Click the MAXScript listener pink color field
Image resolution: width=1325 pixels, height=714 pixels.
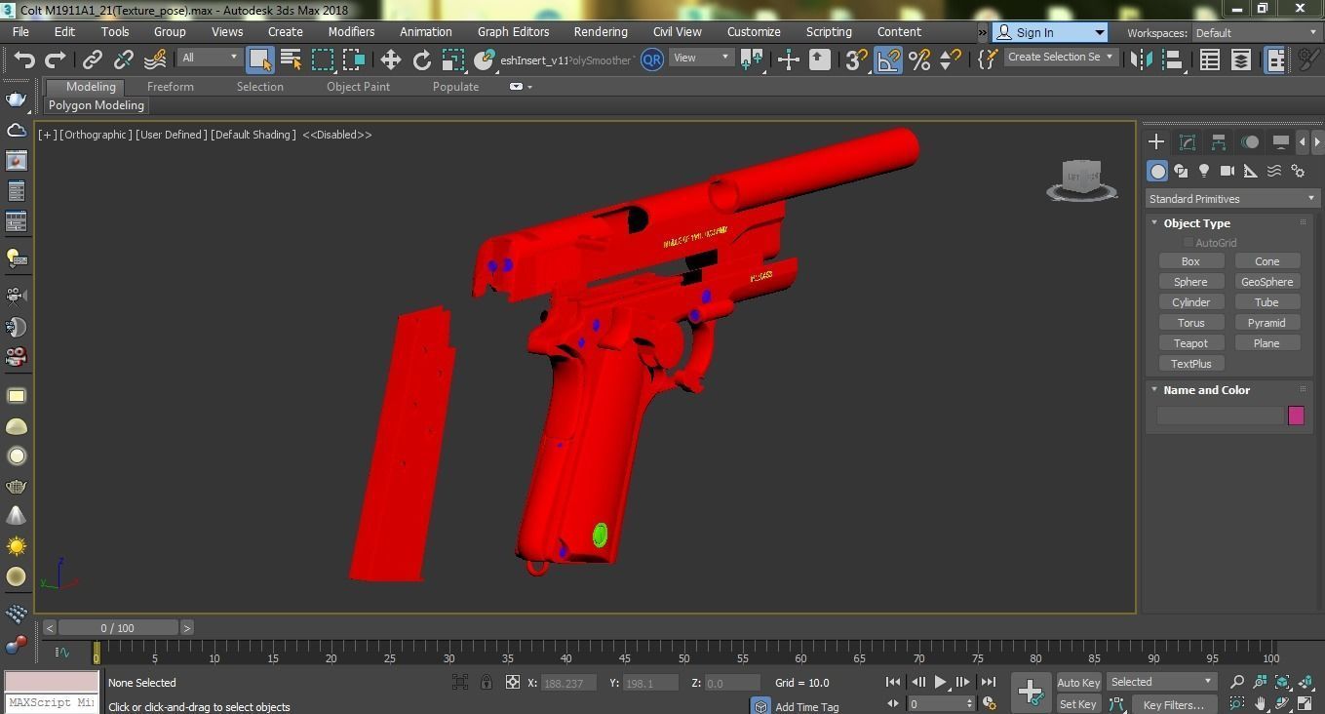click(x=51, y=682)
